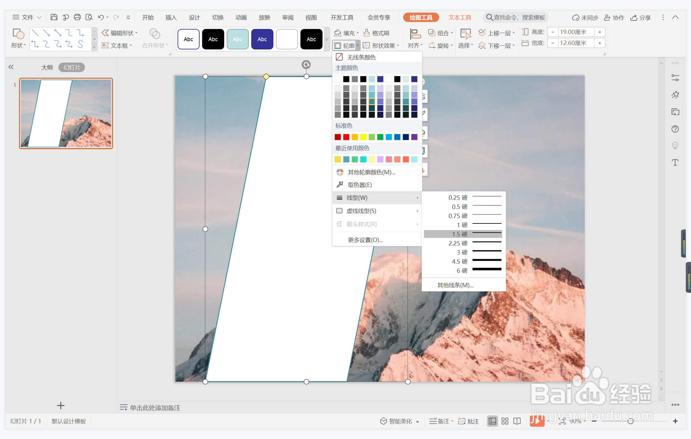Click the 格式刷 format painter icon
691x439 pixels.
[367, 33]
